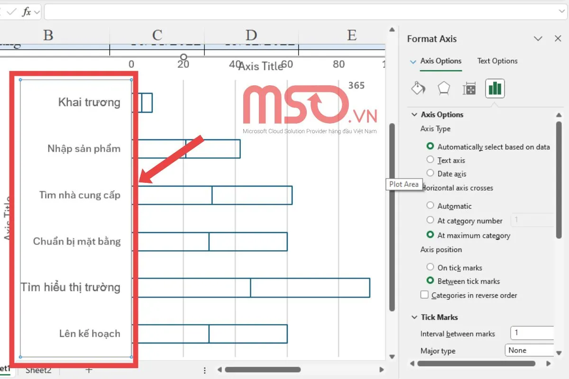Click the horizontal sheet scrollbar thumb

(262, 370)
